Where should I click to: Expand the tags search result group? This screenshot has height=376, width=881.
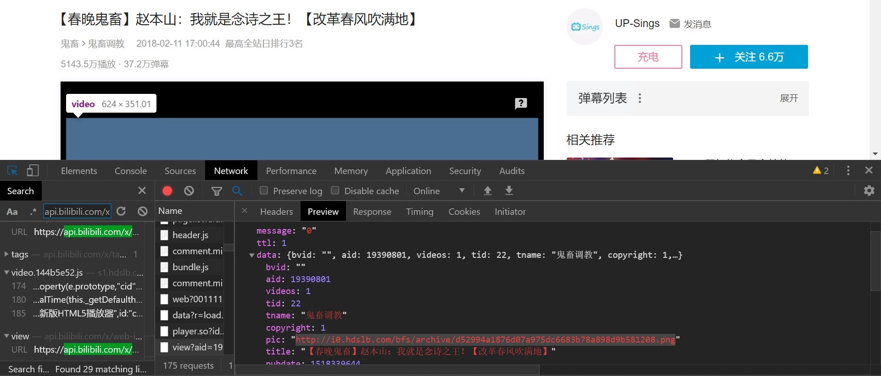[x=6, y=254]
